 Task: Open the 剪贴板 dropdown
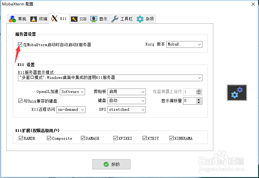tap(127, 92)
